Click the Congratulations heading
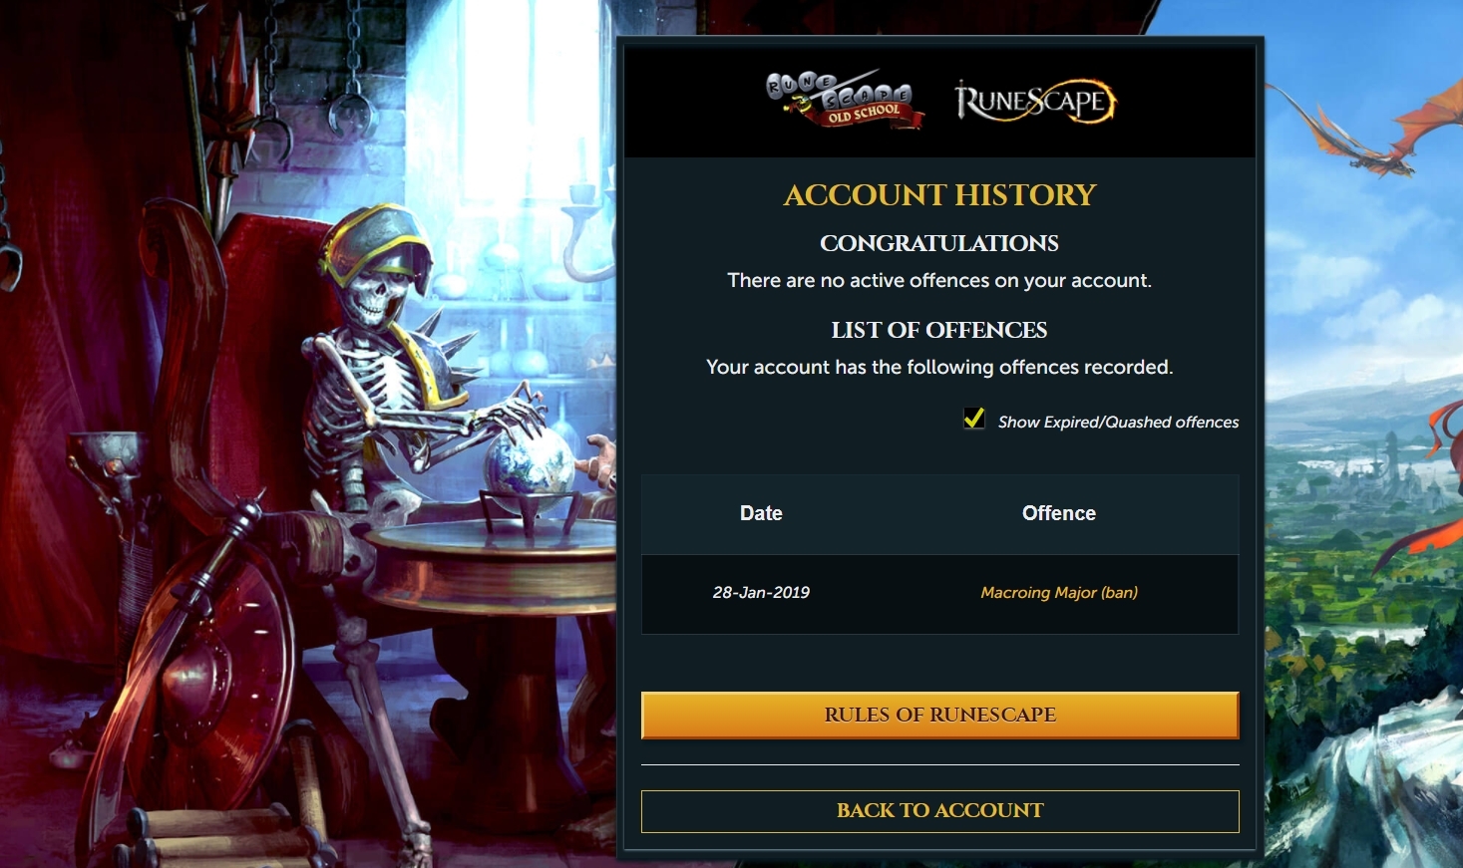This screenshot has height=868, width=1463. click(939, 243)
